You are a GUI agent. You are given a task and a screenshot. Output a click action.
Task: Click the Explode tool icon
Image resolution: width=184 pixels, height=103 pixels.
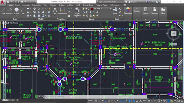click(49, 12)
